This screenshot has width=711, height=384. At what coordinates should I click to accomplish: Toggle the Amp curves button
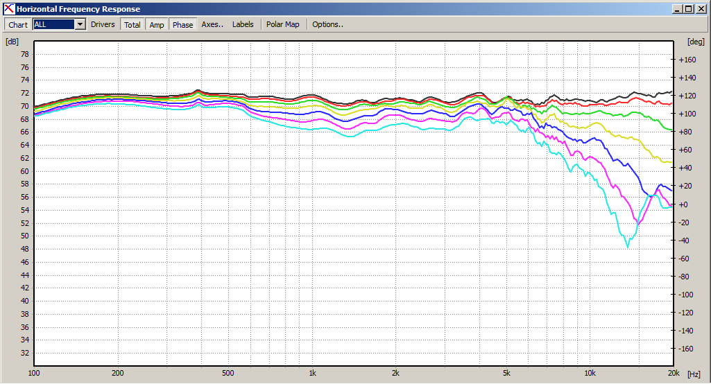157,24
